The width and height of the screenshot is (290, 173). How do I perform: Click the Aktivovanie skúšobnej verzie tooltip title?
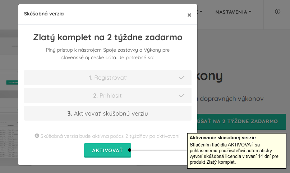click(x=223, y=137)
